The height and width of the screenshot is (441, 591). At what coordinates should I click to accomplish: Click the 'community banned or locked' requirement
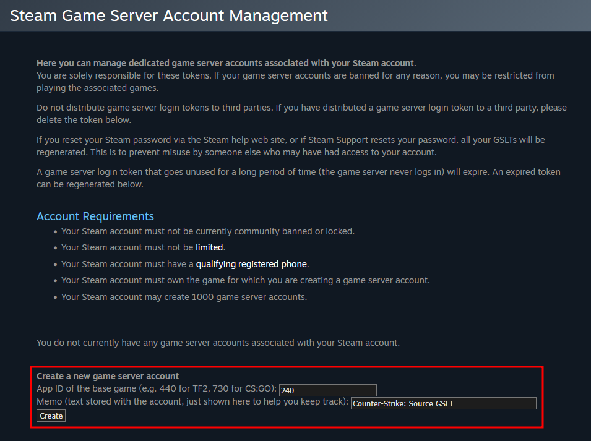point(207,231)
